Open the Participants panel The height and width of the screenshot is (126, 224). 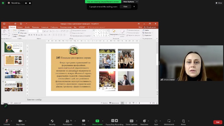click(x=67, y=121)
